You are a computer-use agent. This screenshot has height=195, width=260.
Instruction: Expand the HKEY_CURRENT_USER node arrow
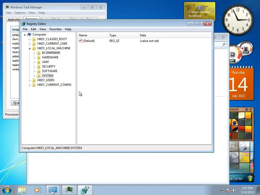[29, 44]
